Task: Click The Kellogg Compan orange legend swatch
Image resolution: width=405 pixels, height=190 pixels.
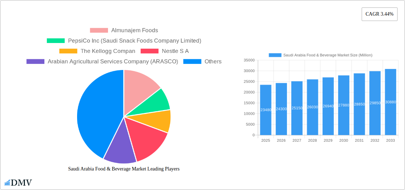Action: click(x=68, y=51)
